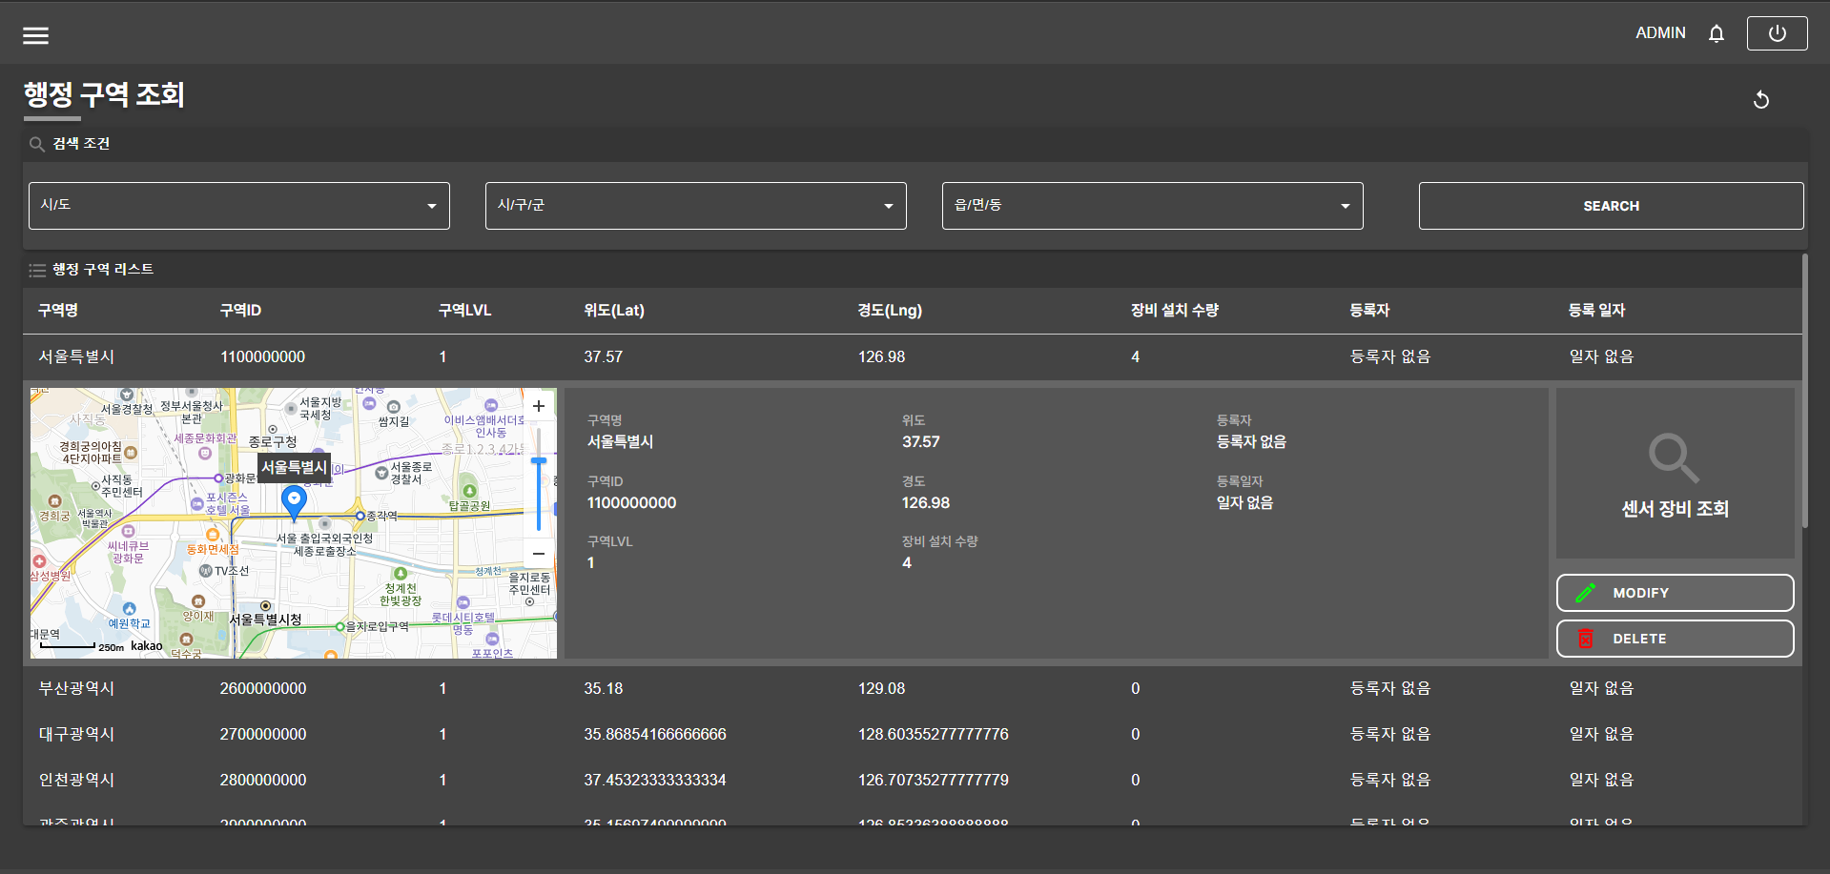Viewport: 1830px width, 874px height.
Task: Click the MODIFY button
Action: (1676, 593)
